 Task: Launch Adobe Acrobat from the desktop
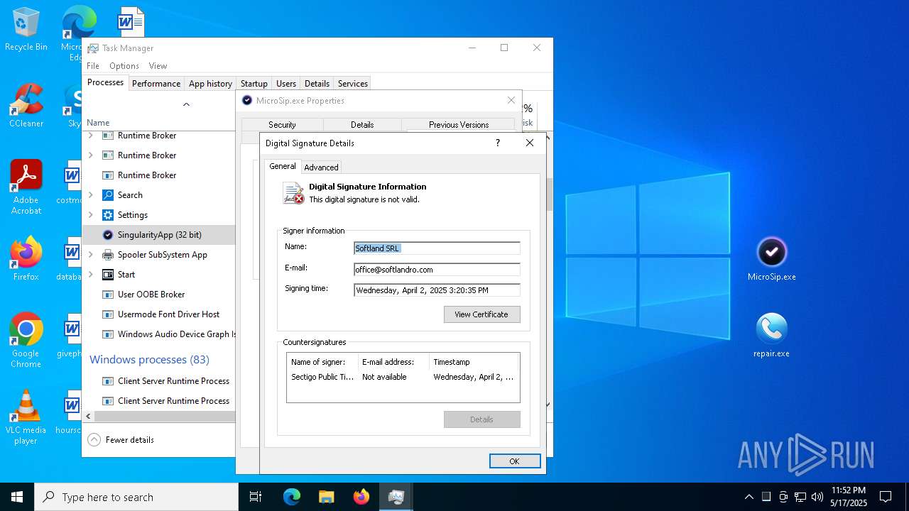(26, 187)
